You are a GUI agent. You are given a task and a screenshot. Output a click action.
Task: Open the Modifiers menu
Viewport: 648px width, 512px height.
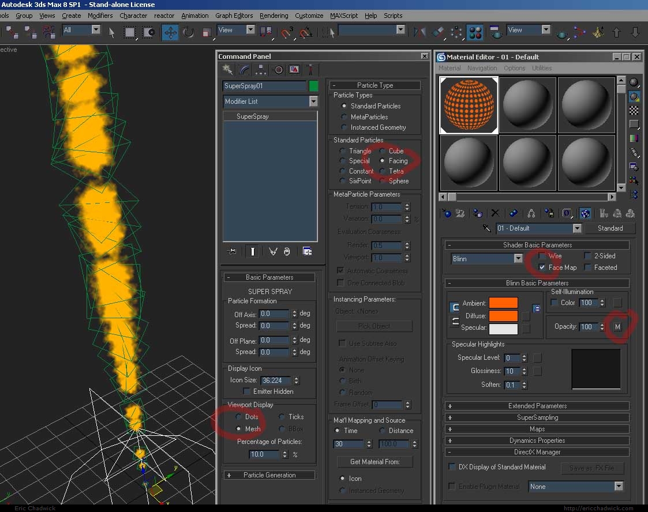[x=100, y=16]
